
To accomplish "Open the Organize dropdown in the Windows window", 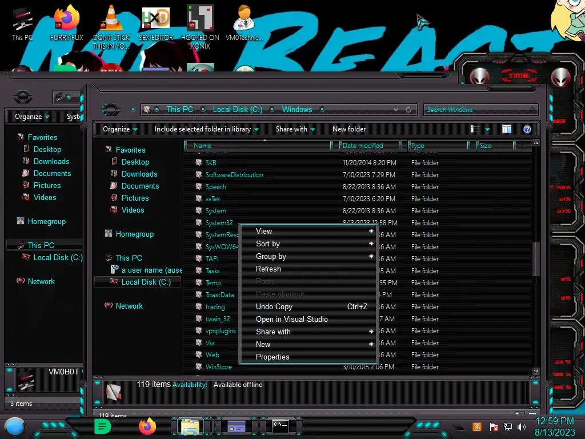I will [x=120, y=129].
